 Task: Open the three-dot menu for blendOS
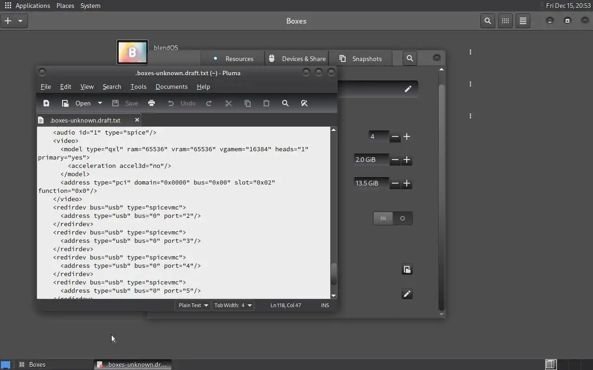(470, 52)
